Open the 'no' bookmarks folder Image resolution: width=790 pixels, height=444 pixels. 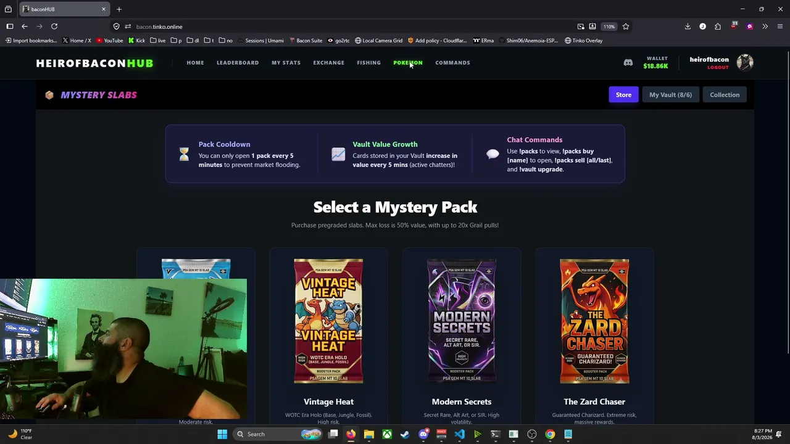226,41
